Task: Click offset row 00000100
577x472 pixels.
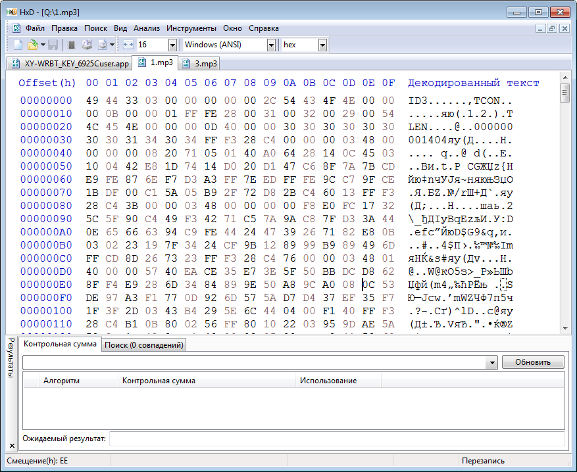Action: (x=46, y=311)
